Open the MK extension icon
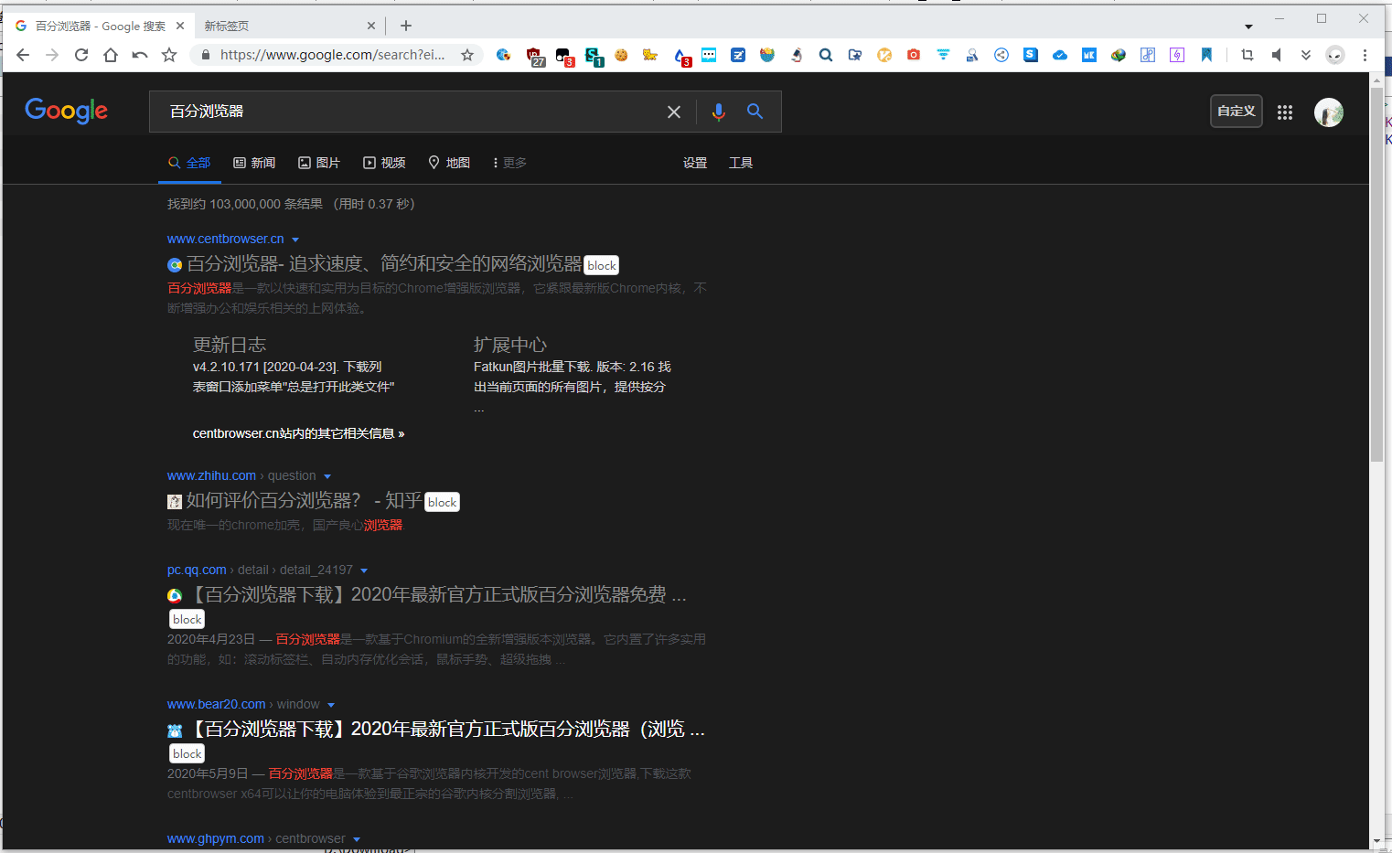 click(1089, 55)
